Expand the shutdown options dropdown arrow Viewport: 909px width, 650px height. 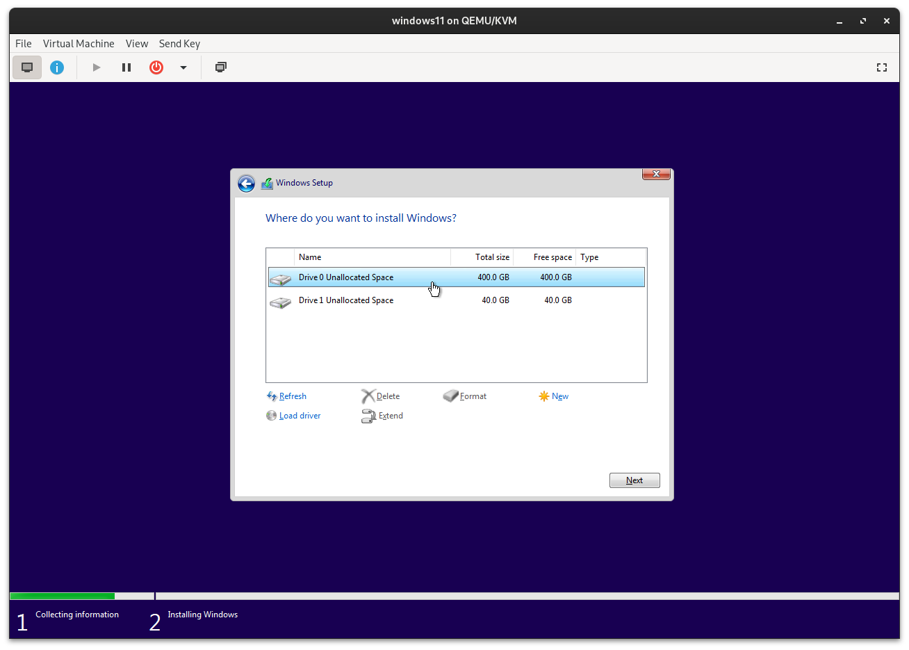(183, 67)
